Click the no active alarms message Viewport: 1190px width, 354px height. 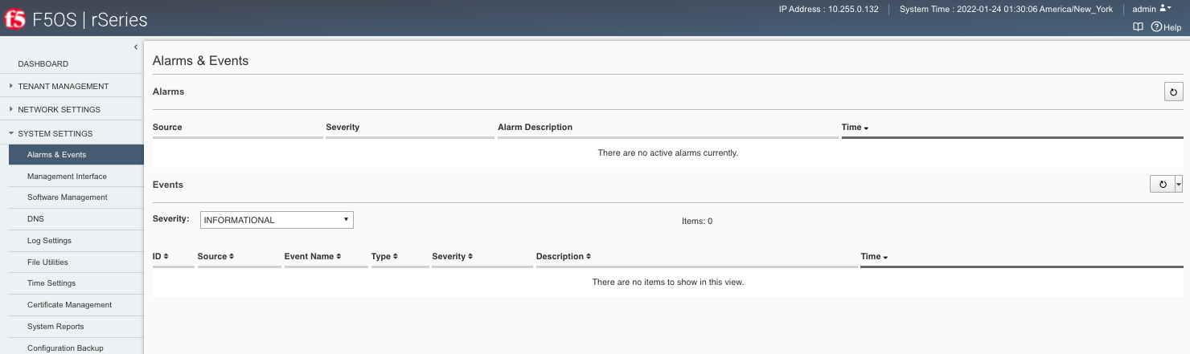(667, 153)
